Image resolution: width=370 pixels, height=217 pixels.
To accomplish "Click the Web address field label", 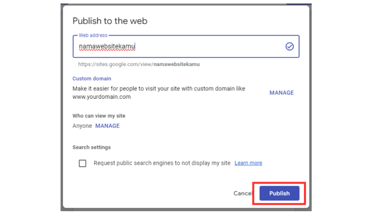I will click(x=92, y=35).
